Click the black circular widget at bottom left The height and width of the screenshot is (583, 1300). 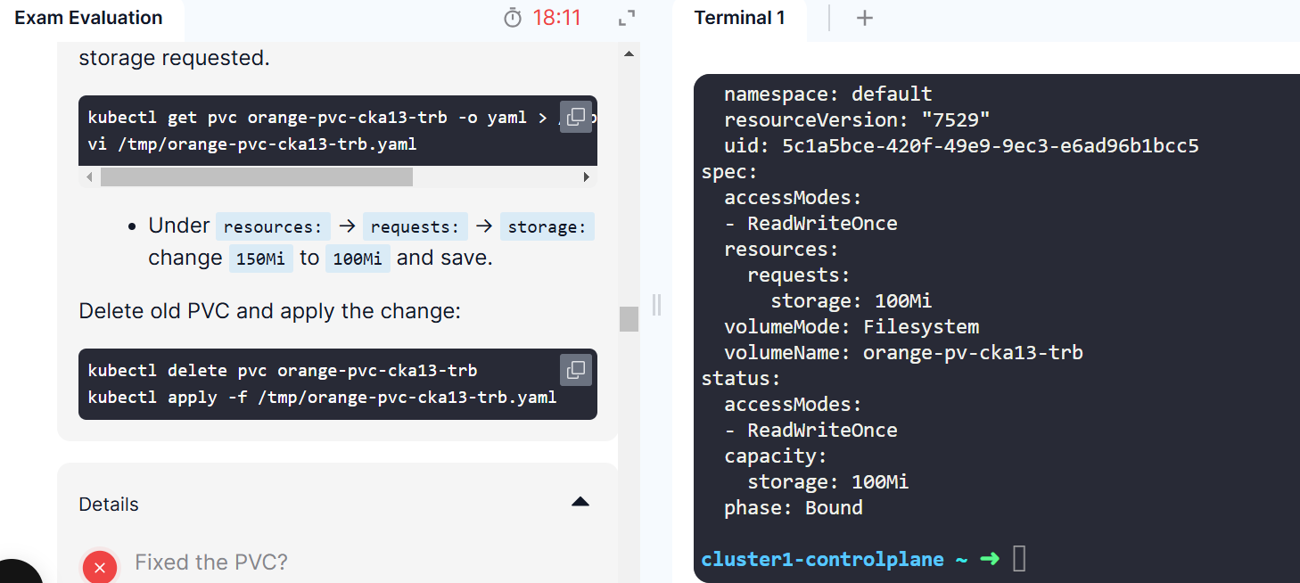point(16,572)
